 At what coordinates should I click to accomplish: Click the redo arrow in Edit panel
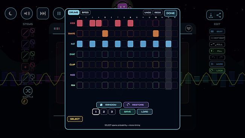tap(221, 58)
